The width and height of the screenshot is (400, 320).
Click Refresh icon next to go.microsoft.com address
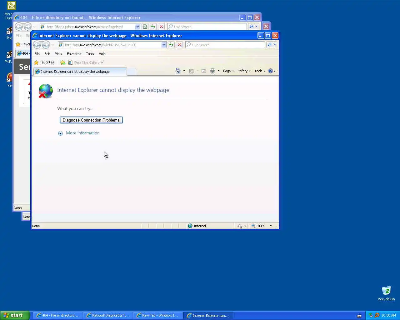point(171,45)
